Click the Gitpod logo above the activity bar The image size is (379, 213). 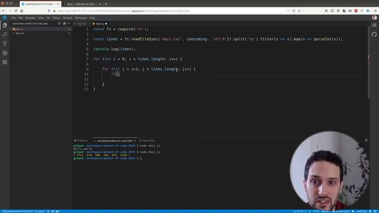pos(5,18)
